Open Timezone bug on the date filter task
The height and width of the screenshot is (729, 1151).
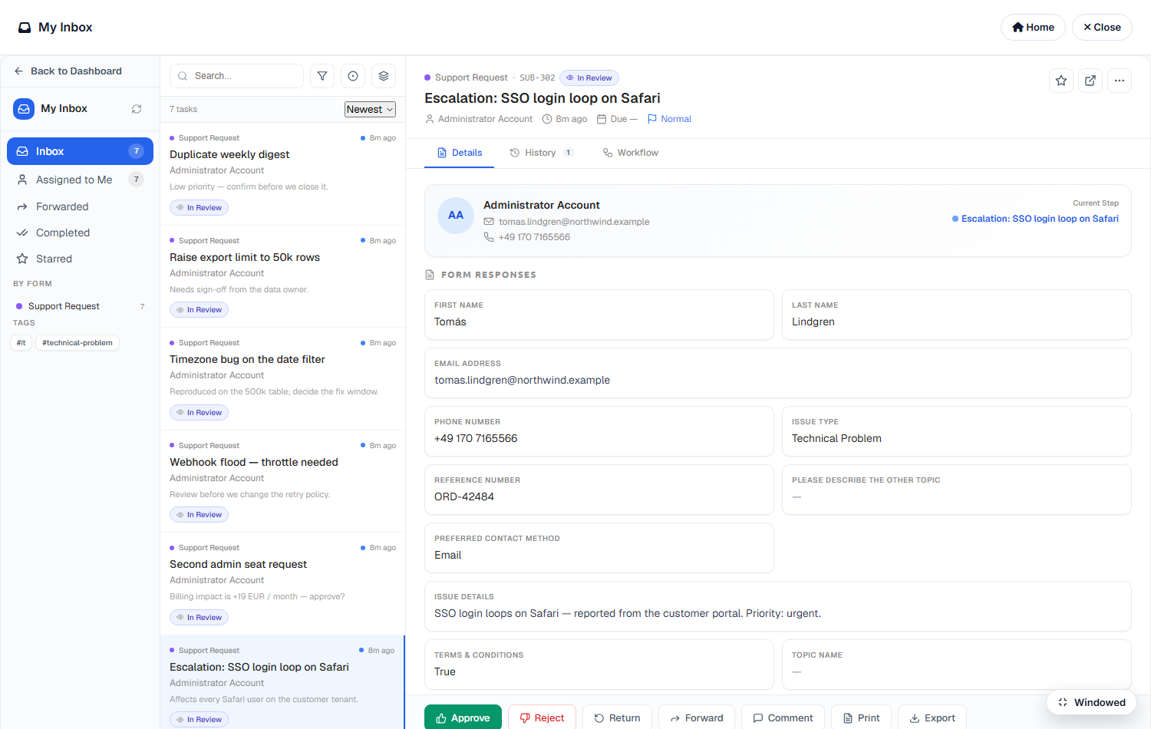[x=282, y=378]
